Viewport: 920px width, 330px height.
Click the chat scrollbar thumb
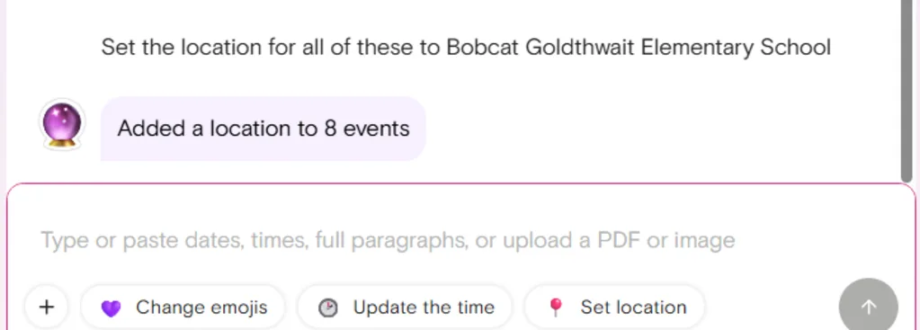coord(907,91)
